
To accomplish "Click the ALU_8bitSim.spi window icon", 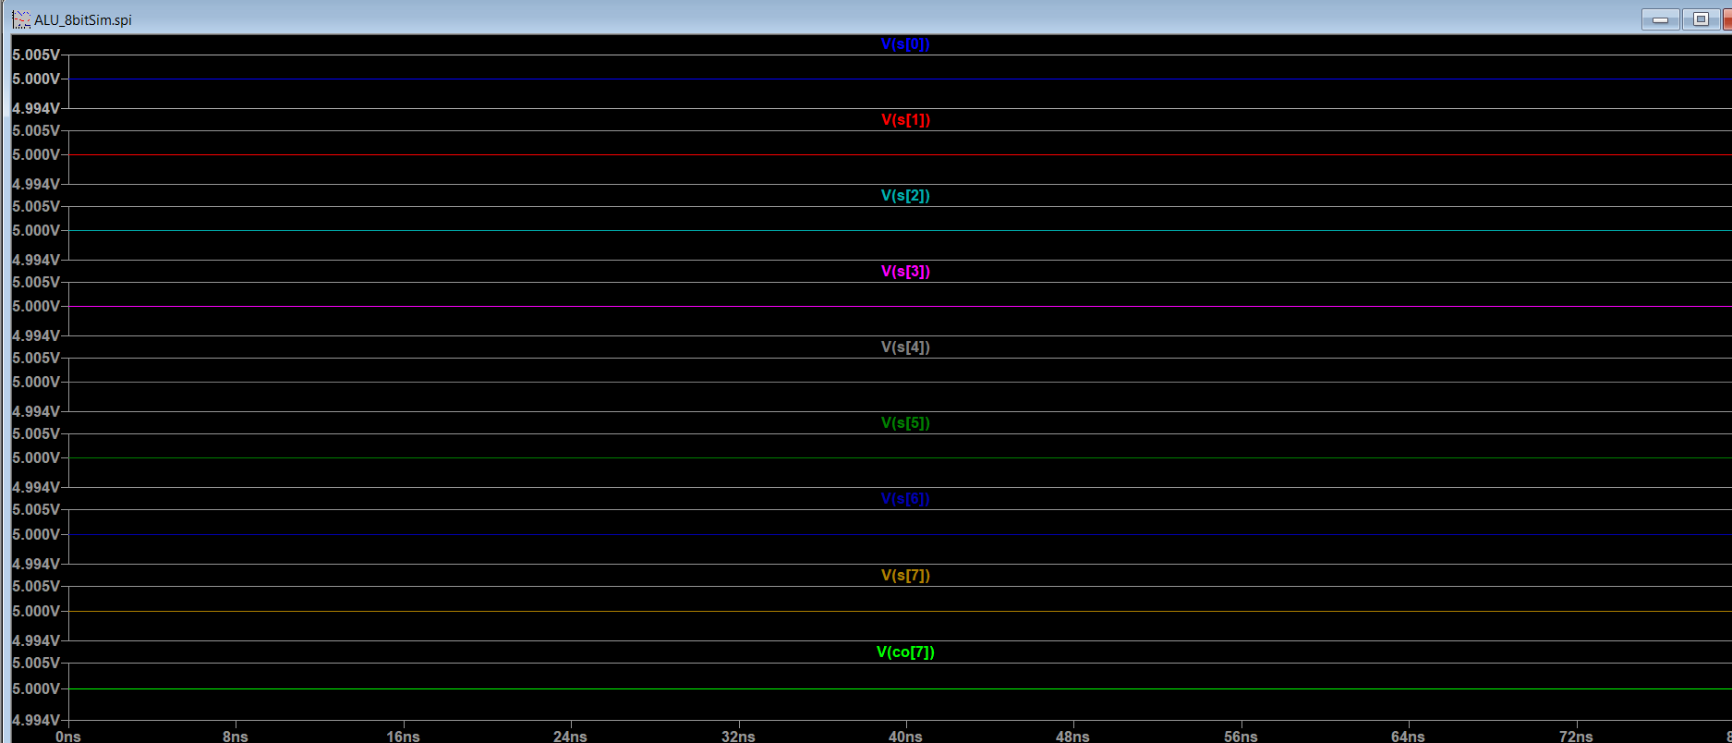I will point(20,19).
